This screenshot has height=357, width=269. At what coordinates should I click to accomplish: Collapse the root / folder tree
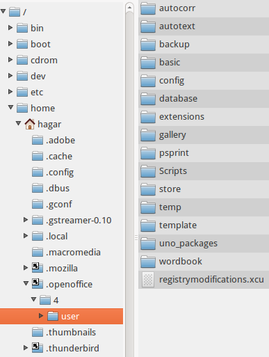pos(3,11)
